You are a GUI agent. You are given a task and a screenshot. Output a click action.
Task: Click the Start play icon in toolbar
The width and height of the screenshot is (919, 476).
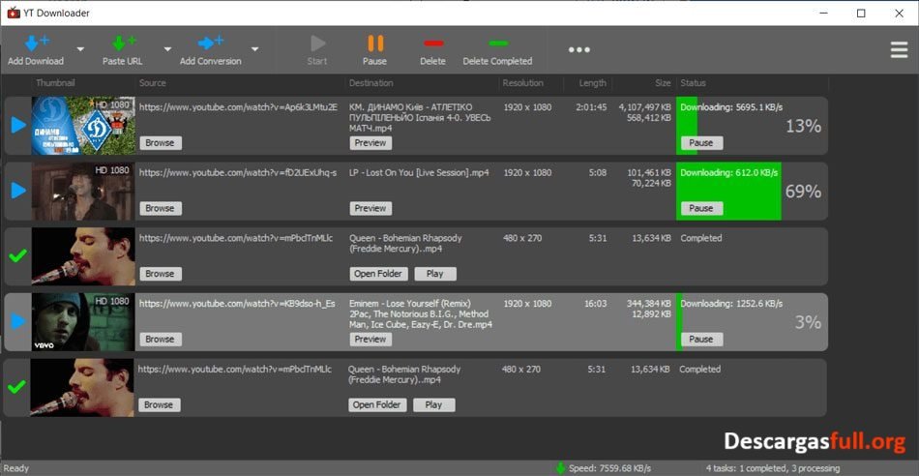pos(317,44)
